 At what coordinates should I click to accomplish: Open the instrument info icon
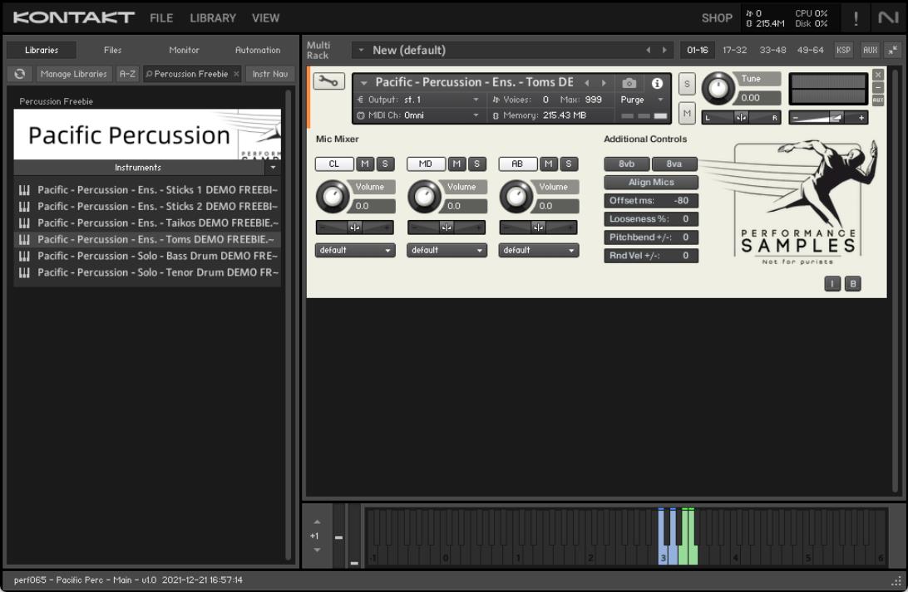657,83
